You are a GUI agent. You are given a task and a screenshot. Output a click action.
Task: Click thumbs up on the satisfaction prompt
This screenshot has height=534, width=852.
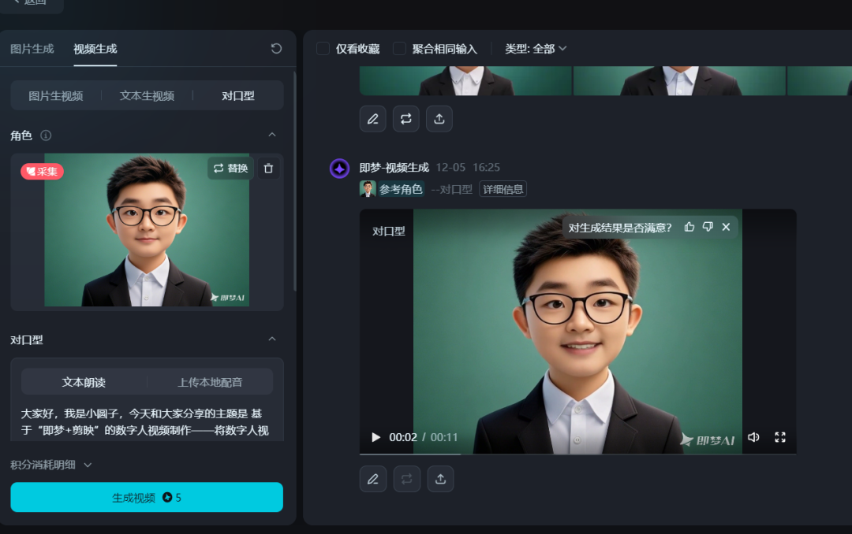coord(689,227)
